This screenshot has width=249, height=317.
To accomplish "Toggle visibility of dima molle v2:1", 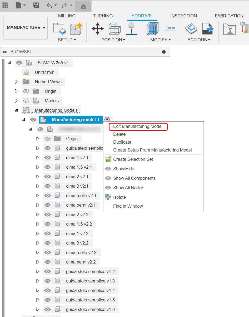I will pyautogui.click(x=47, y=195).
